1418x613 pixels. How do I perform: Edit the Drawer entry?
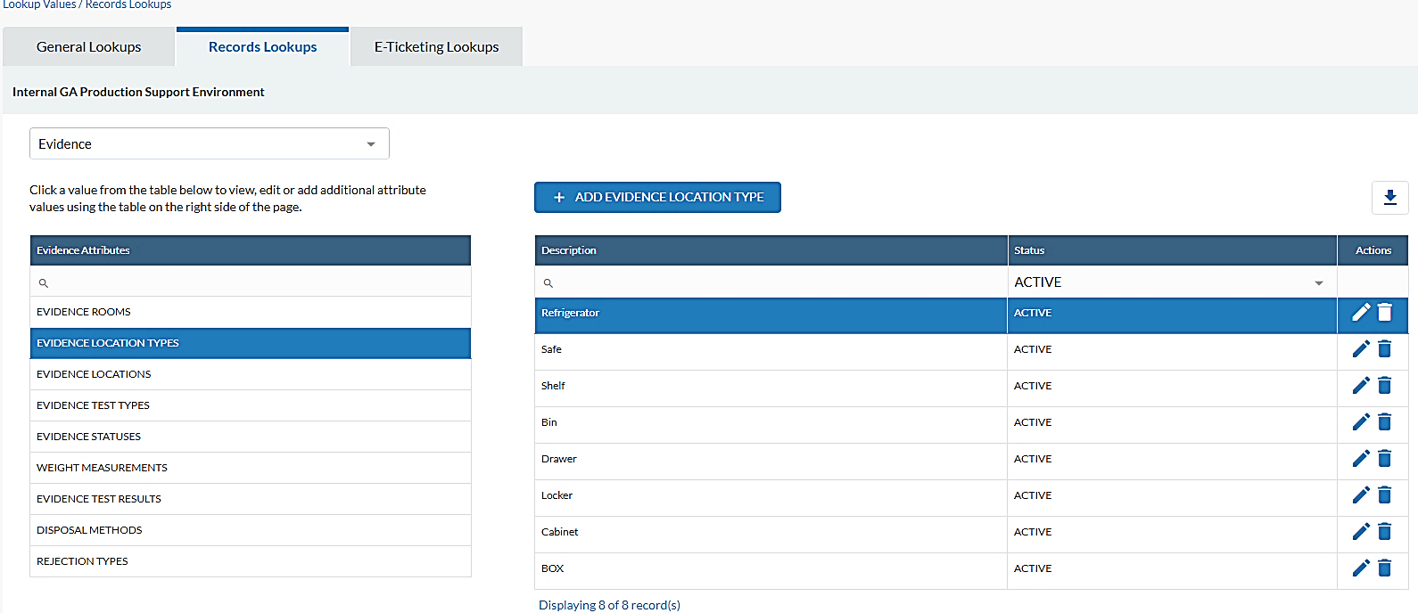[x=1361, y=458]
